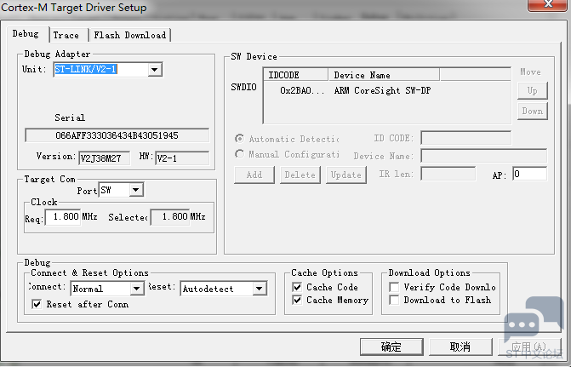Switch to the Trace tab
Viewport: 571px width, 367px height.
coord(66,35)
